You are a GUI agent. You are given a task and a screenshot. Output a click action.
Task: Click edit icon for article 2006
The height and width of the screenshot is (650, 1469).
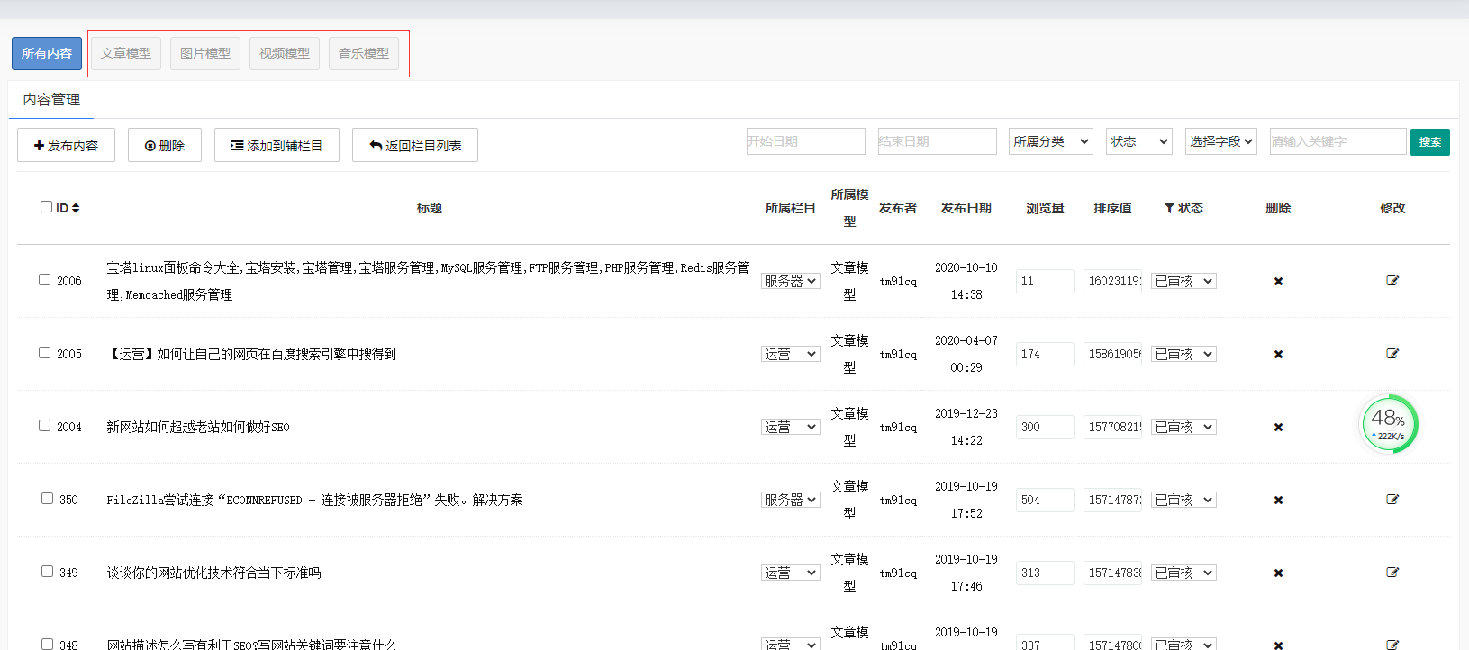tap(1392, 281)
